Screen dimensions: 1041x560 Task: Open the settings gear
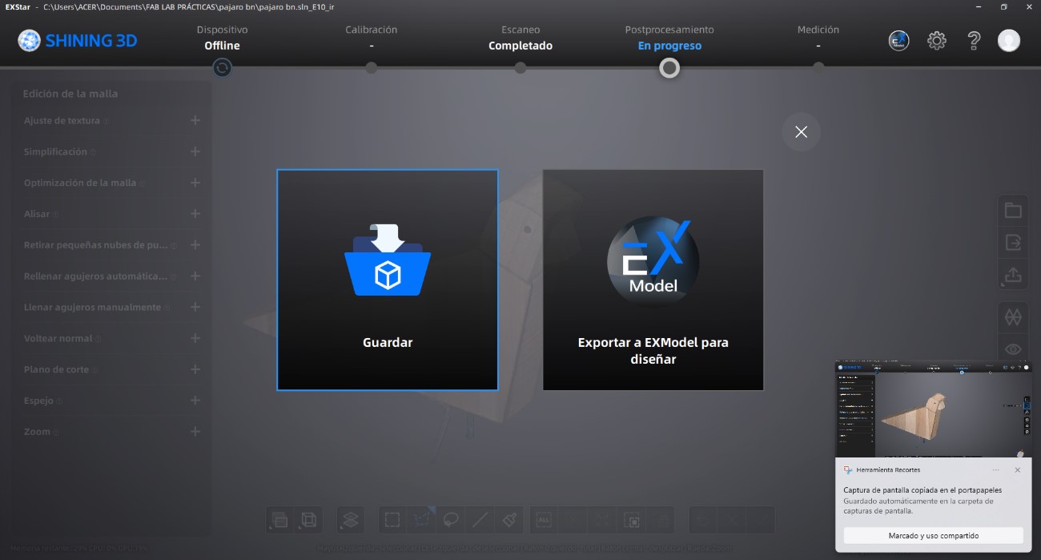936,41
